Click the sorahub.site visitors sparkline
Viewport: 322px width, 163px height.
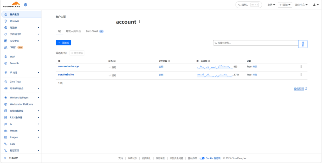(x=214, y=75)
